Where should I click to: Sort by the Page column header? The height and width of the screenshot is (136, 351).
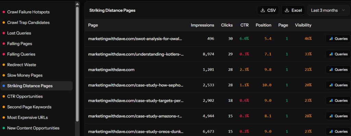coord(93,25)
